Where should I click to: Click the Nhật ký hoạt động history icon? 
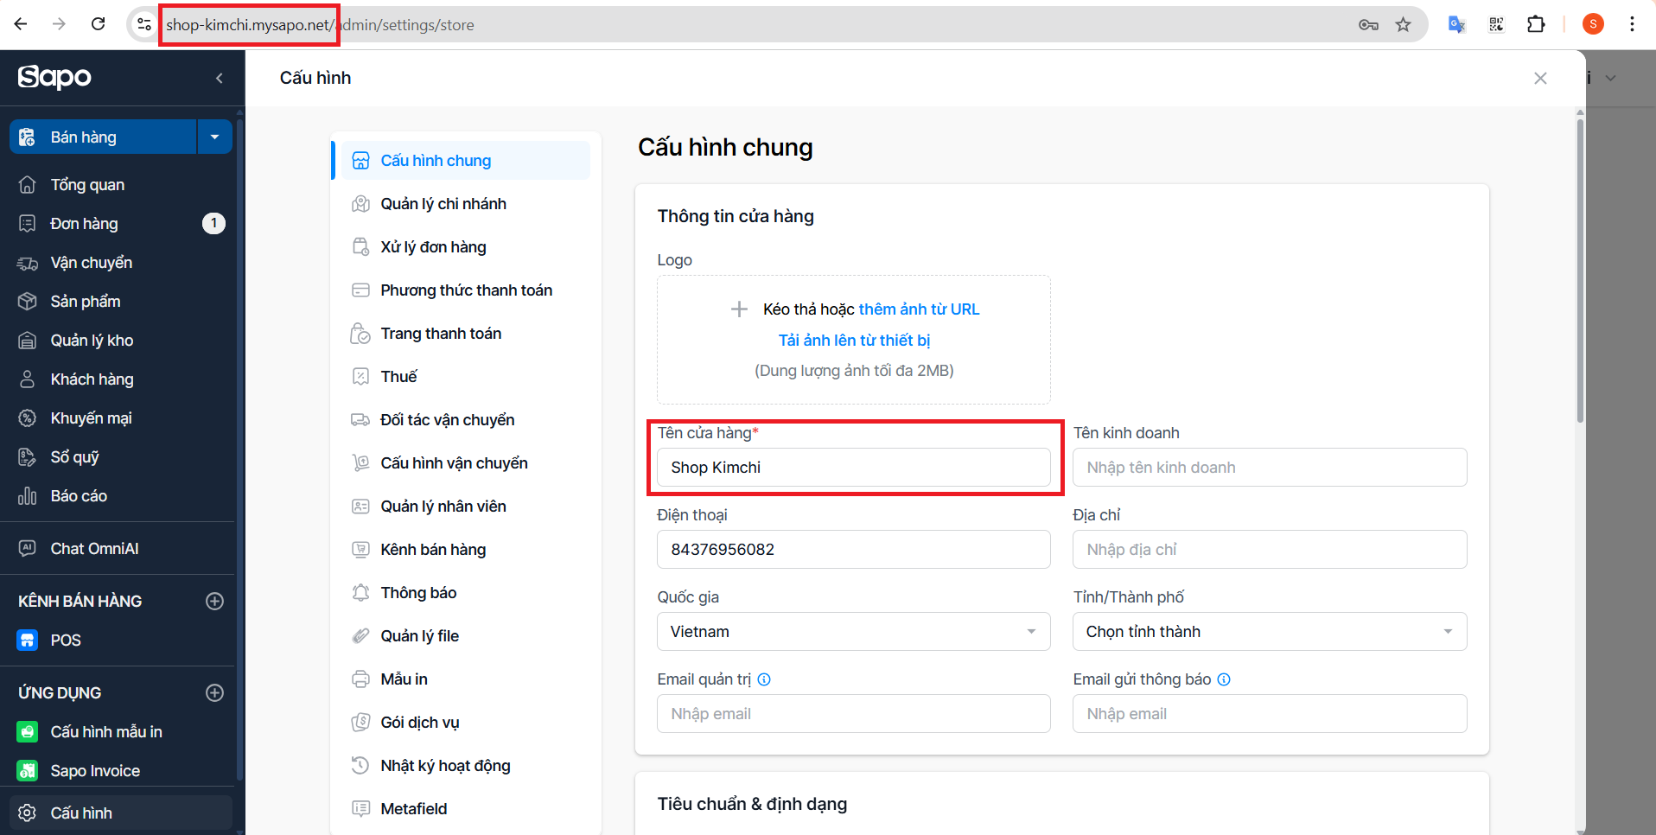(360, 766)
